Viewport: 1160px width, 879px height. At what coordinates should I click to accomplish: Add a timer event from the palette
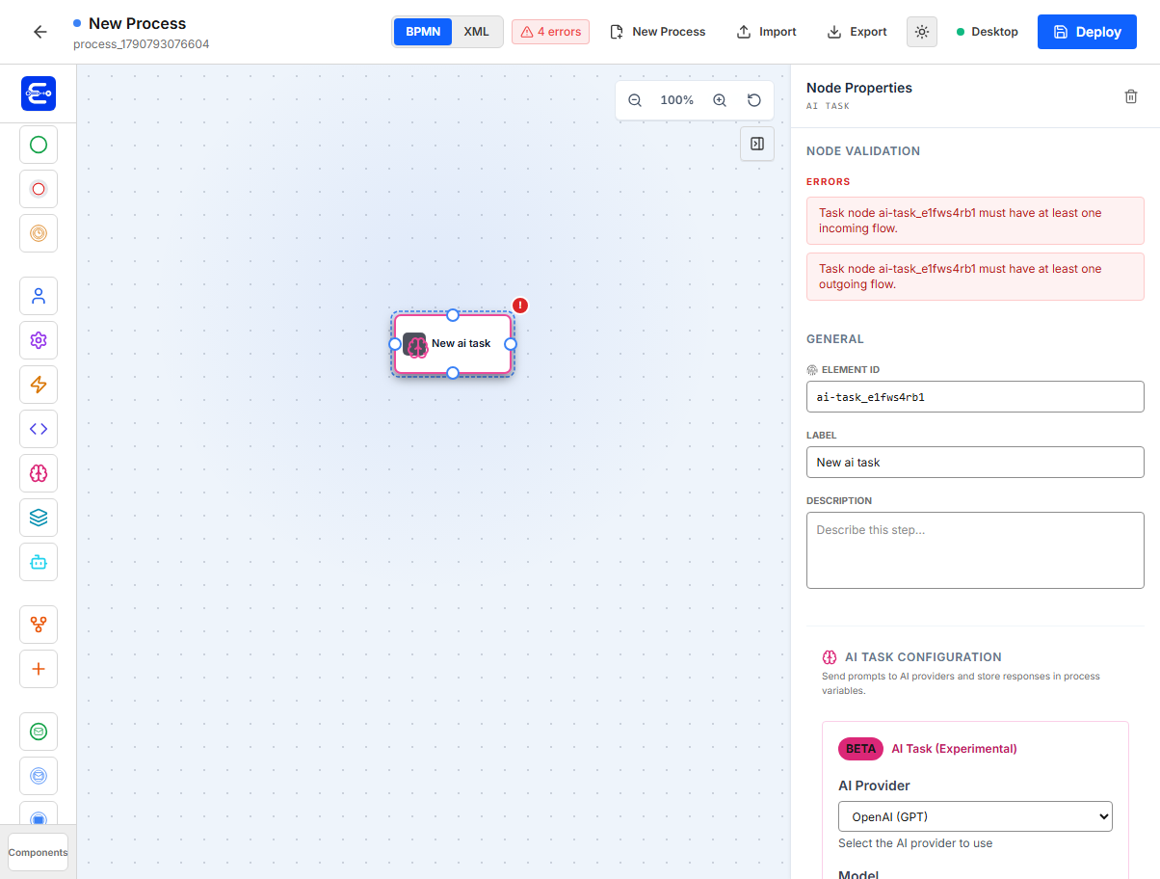point(39,233)
